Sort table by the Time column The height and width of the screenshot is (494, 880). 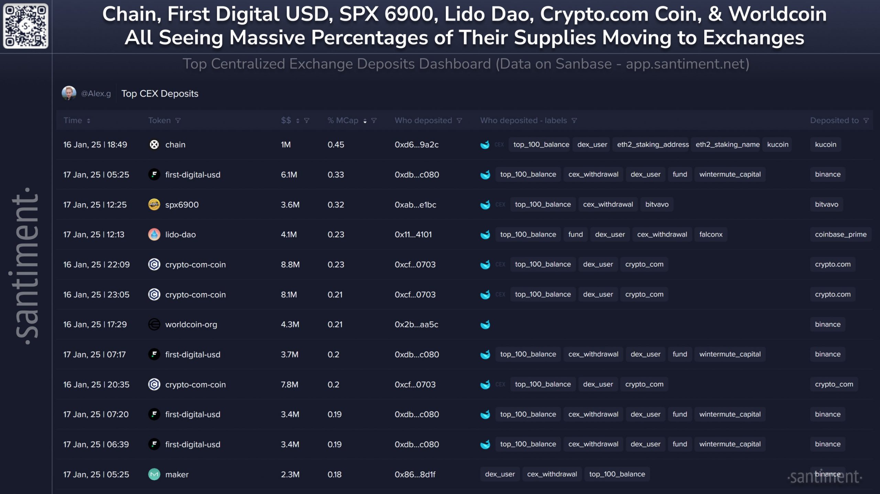pos(88,121)
